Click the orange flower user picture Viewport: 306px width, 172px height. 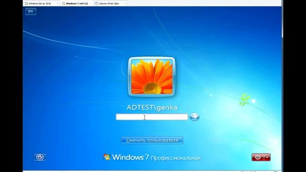[152, 77]
